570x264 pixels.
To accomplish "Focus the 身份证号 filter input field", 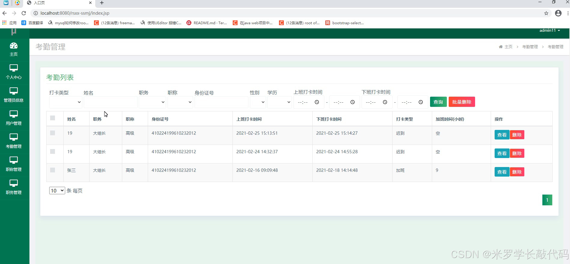I will coord(221,102).
